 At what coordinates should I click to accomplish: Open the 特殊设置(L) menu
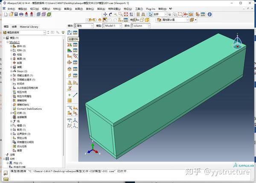(114, 9)
